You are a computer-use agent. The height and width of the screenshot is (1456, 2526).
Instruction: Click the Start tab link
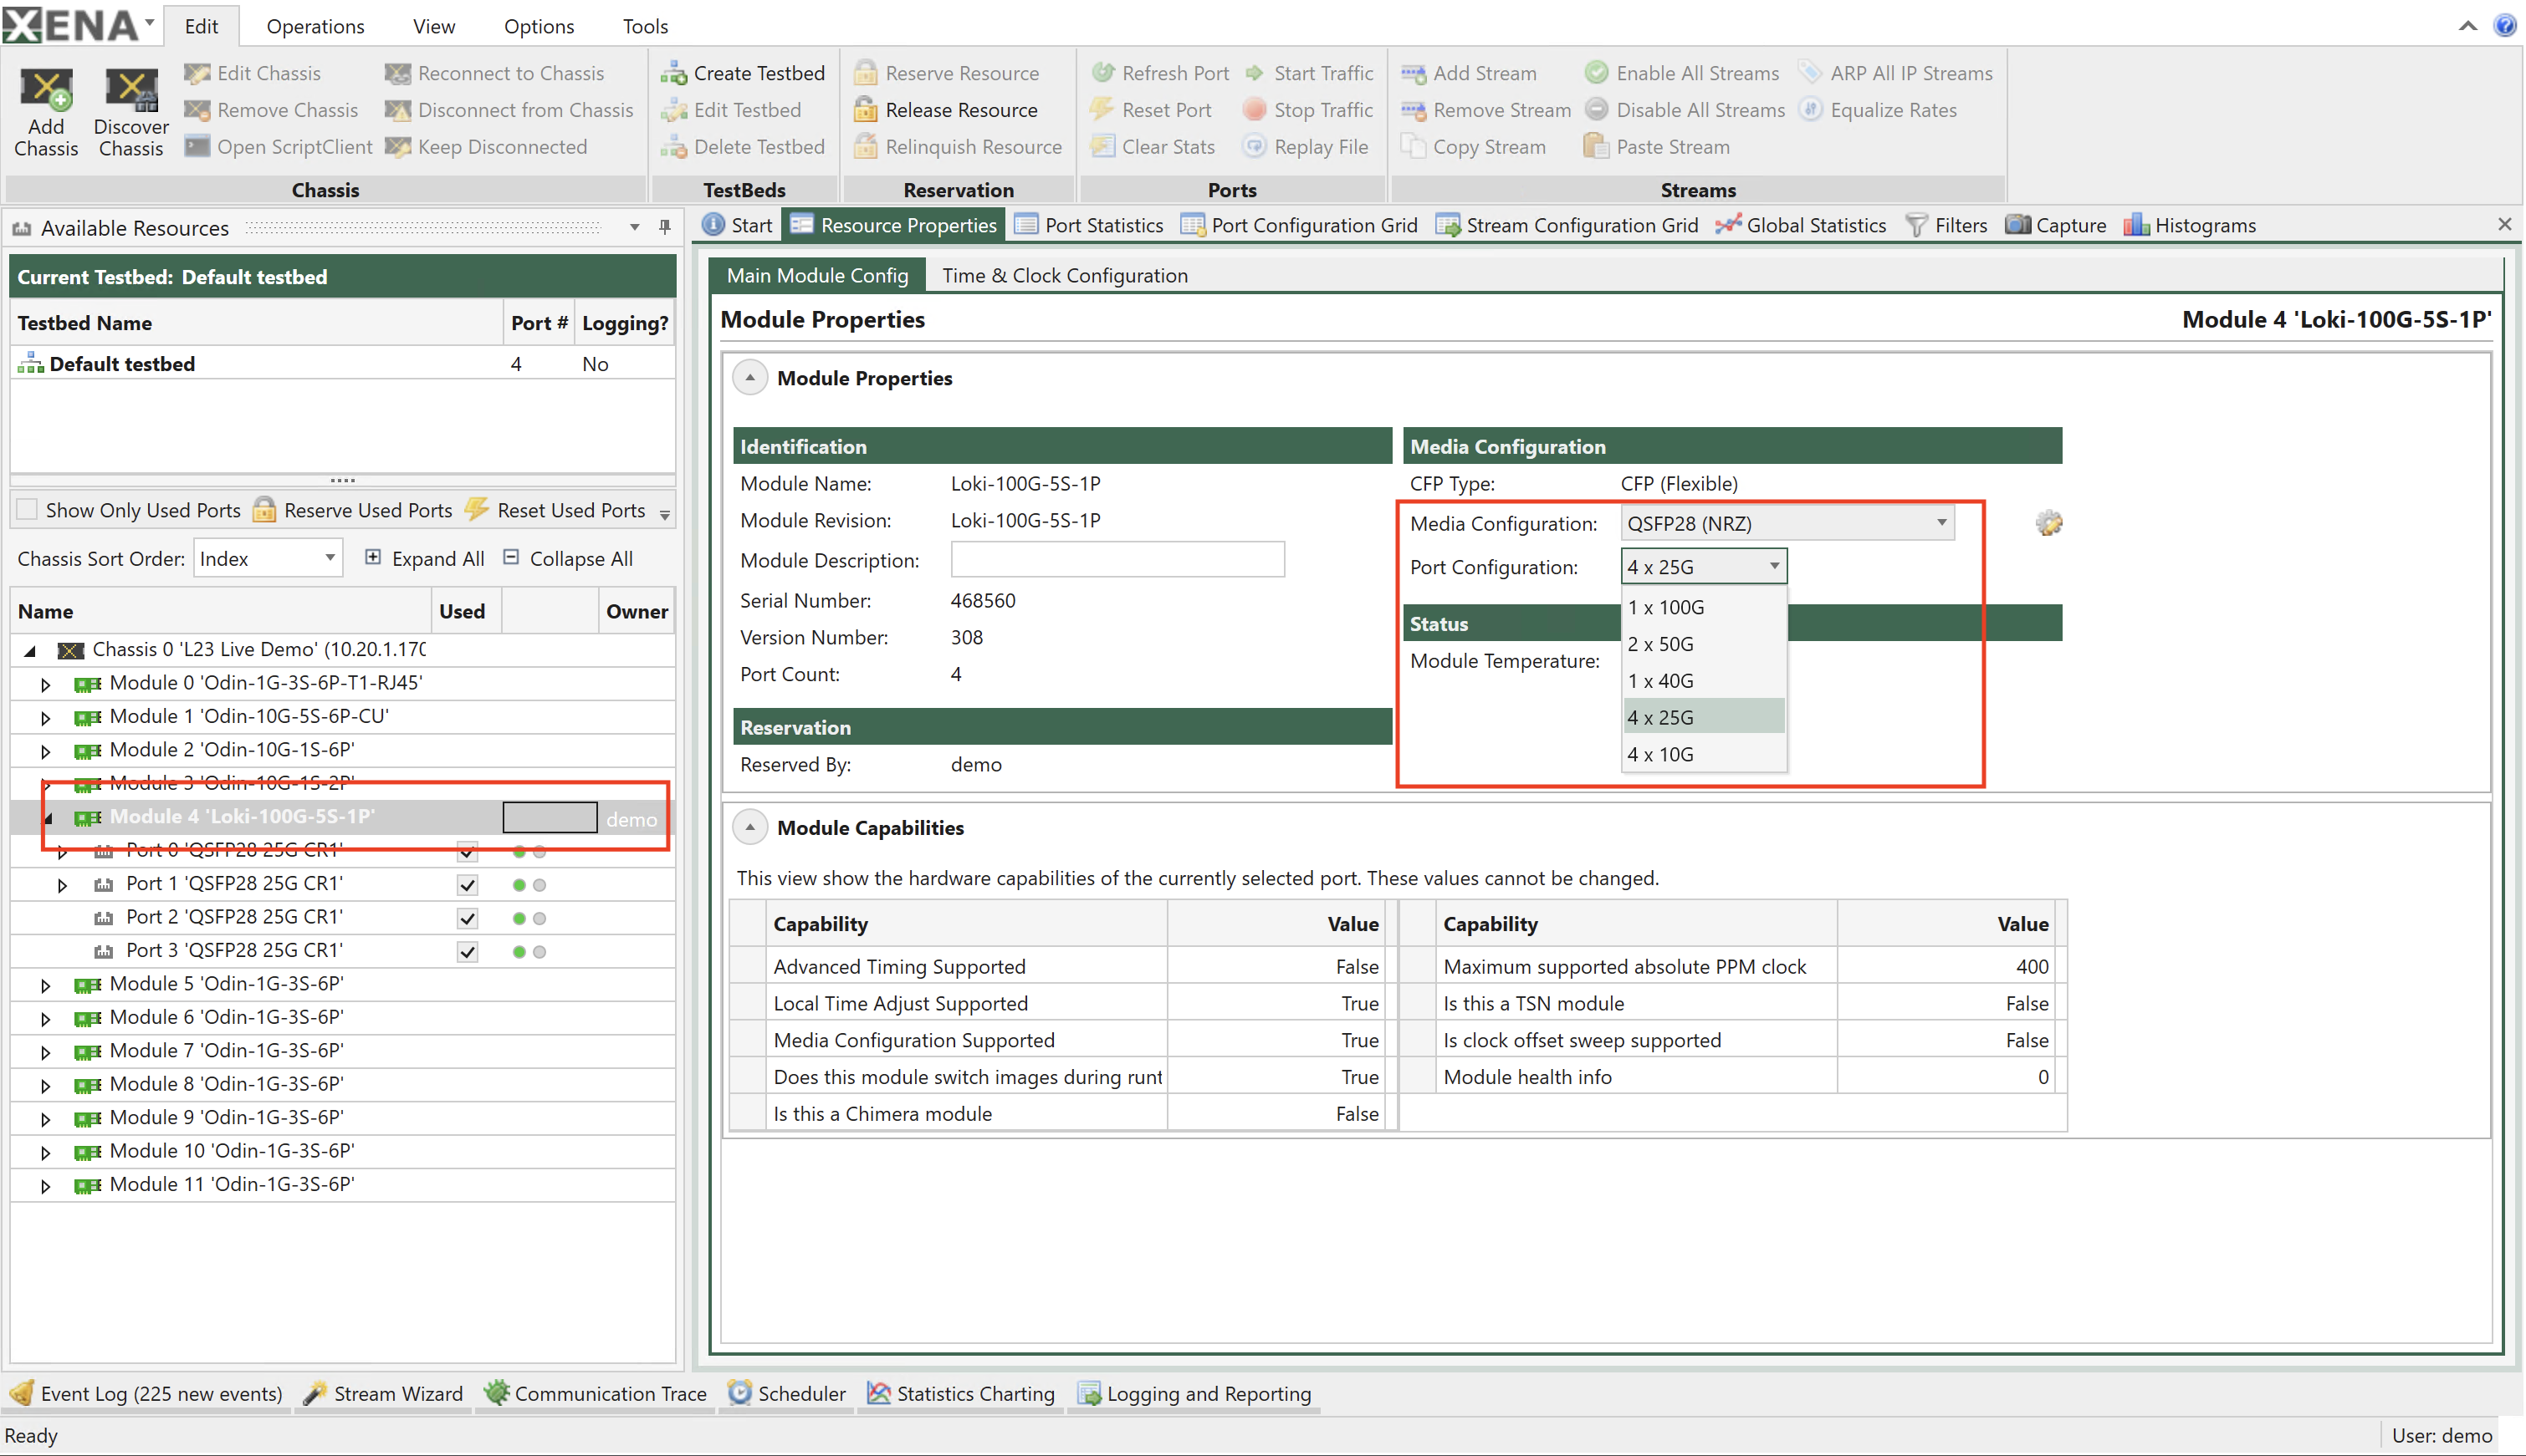pos(737,225)
